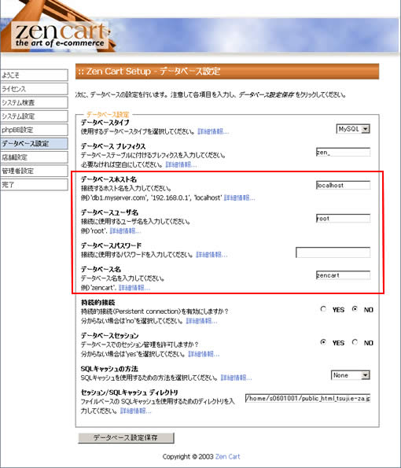Open 詳細情報 link for database type
The height and width of the screenshot is (468, 401).
[213, 131]
